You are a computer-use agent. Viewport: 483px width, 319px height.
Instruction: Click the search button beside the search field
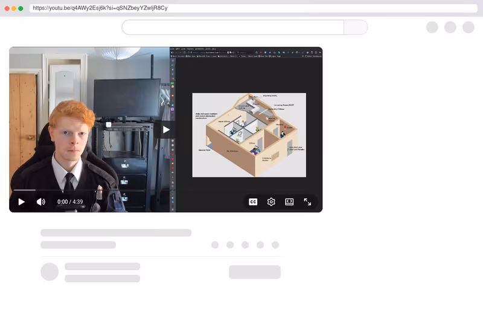pos(356,27)
